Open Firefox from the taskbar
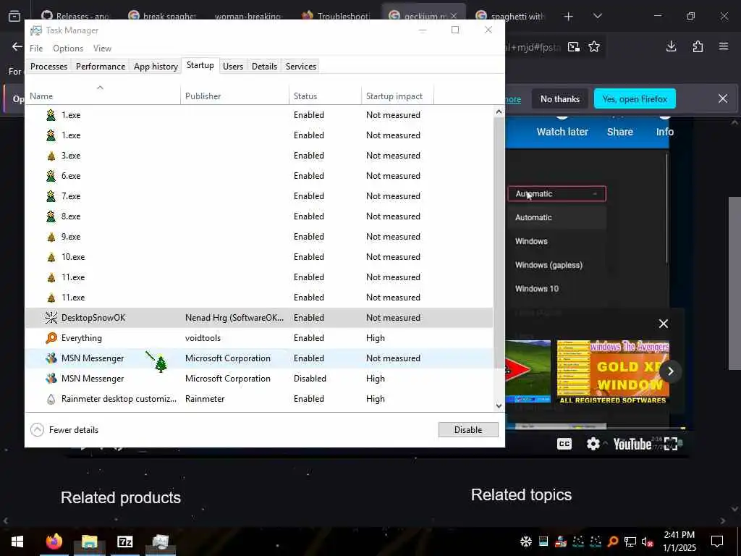Image resolution: width=741 pixels, height=556 pixels. click(x=54, y=542)
